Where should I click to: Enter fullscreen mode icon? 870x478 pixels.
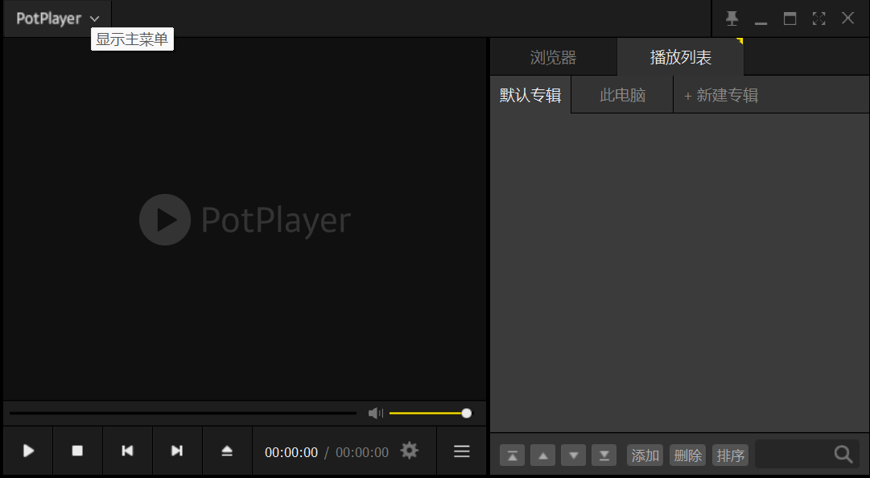click(x=818, y=19)
